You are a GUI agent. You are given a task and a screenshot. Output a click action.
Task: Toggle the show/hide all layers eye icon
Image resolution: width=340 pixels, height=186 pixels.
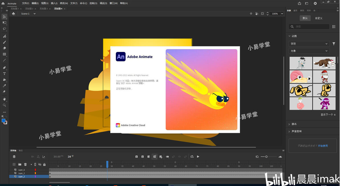tap(40, 164)
